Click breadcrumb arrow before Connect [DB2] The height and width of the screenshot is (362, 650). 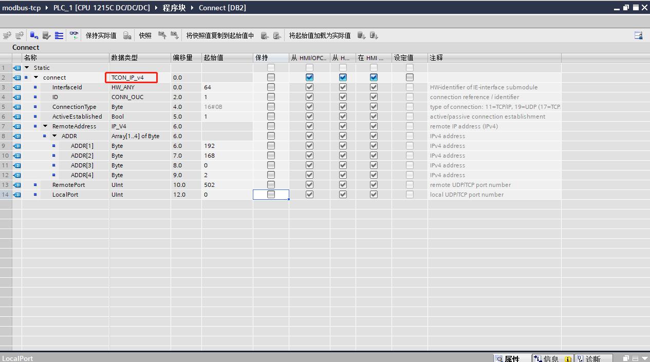pos(192,8)
